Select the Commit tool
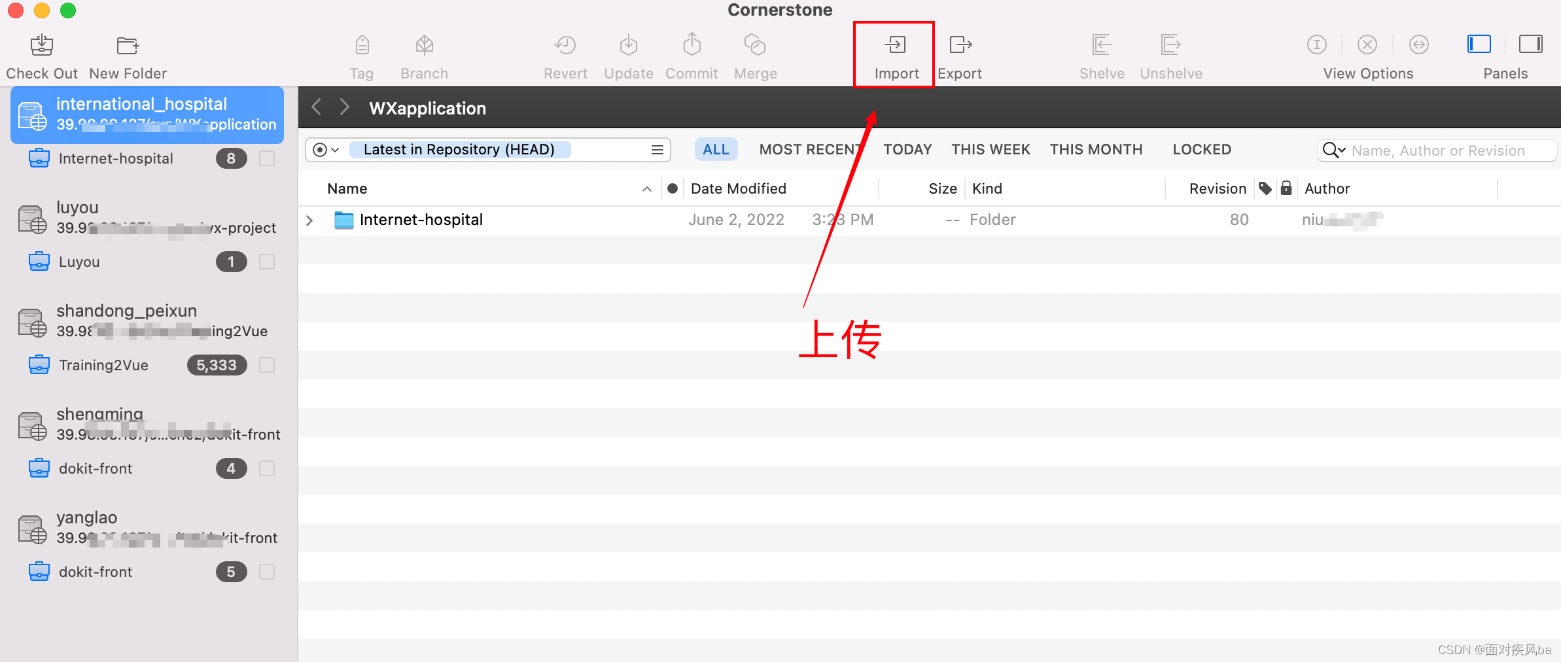 [x=692, y=54]
